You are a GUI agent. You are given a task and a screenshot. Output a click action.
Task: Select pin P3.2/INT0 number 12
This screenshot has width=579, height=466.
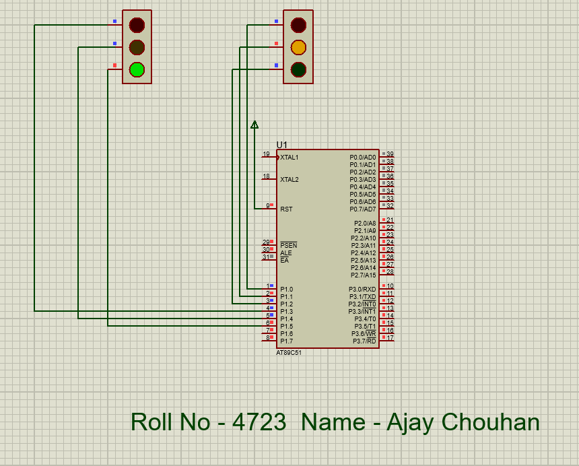pos(387,303)
